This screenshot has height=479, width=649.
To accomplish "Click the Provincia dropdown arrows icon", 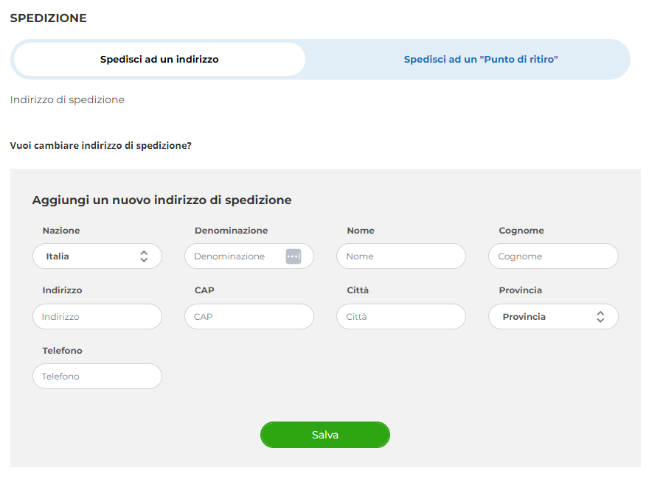I will point(600,316).
